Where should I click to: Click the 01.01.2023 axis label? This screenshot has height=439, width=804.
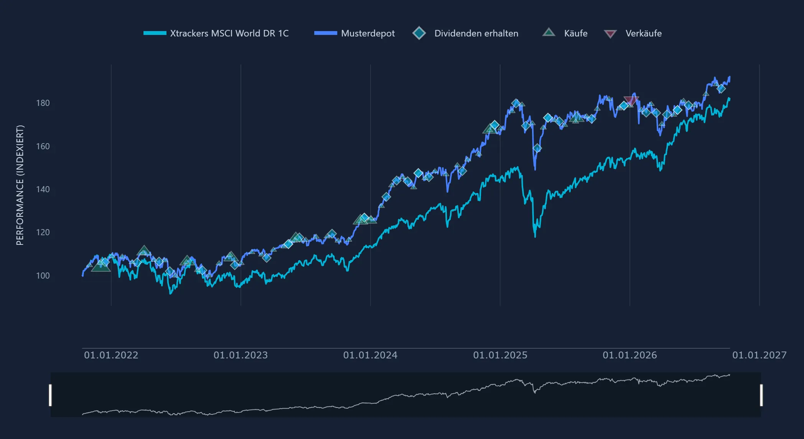[x=241, y=355]
